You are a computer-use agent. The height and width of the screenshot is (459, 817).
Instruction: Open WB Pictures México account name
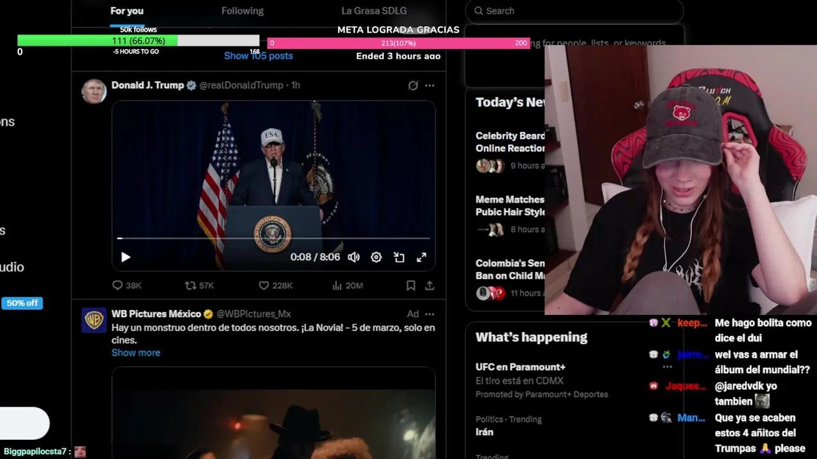coord(156,314)
